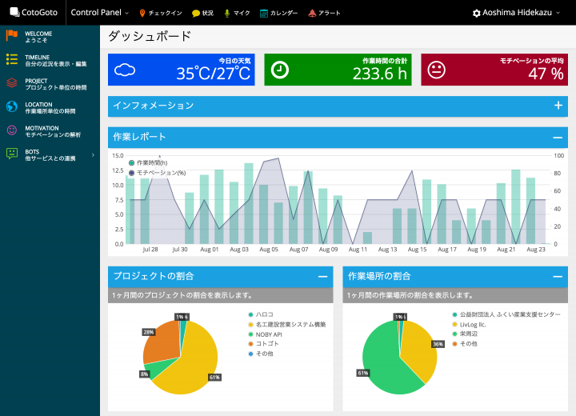This screenshot has height=416, width=576.
Task: Click the WELCOME flag icon in sidebar
Action: (11, 35)
